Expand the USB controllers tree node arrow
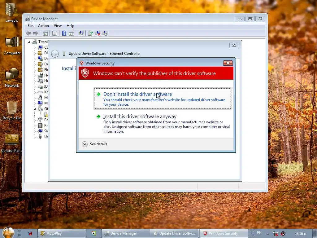Image resolution: width=317 pixels, height=238 pixels. (x=35, y=137)
